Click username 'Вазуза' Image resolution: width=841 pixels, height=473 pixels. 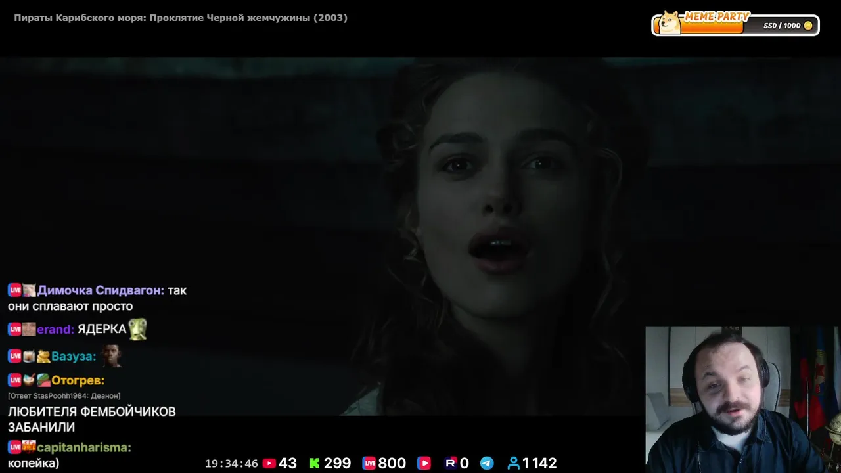click(74, 356)
